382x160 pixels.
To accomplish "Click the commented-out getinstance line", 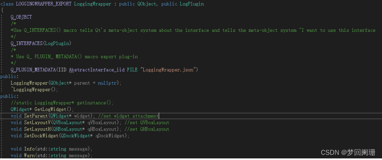I will coord(62,103).
